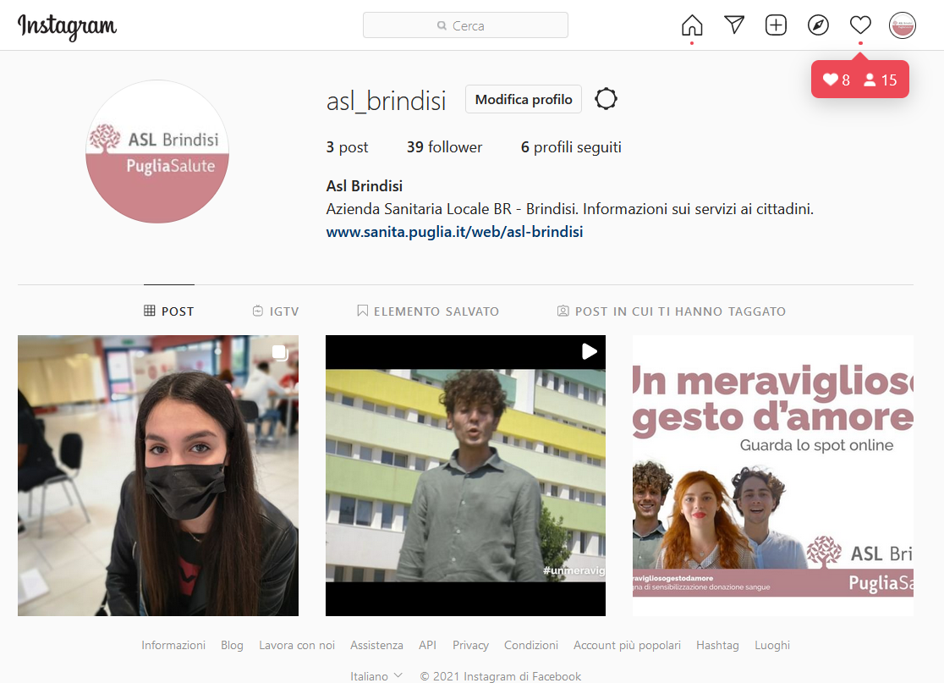This screenshot has width=944, height=683.
Task: Click the Instagram logo
Action: coord(67,26)
